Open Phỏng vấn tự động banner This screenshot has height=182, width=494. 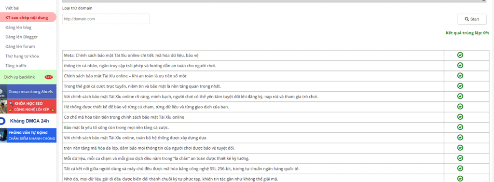pos(28,135)
